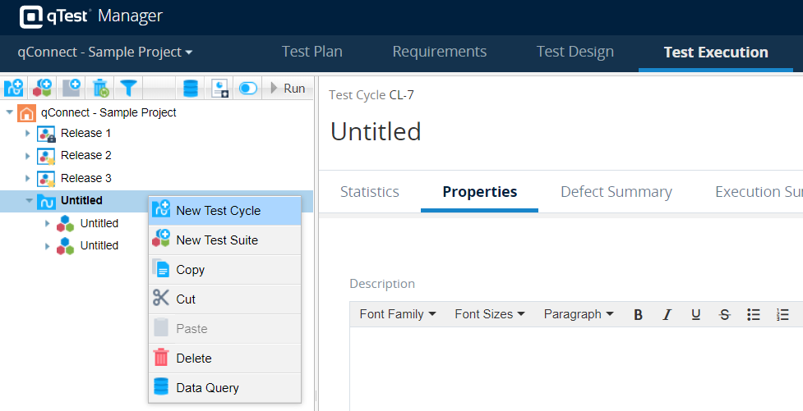Insert a bullet list in Description
803x411 pixels.
point(753,314)
